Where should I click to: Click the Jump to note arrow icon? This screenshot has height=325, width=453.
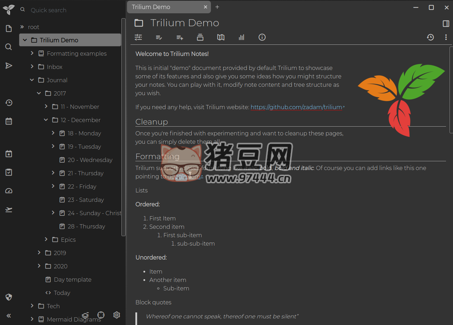point(9,65)
